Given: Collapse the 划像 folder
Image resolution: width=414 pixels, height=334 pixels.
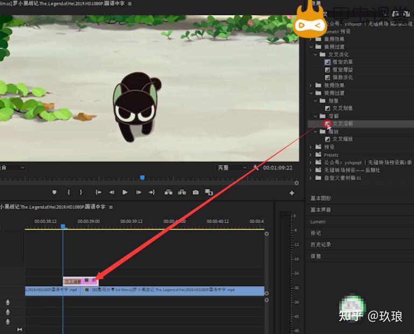Looking at the screenshot, I should pos(315,101).
